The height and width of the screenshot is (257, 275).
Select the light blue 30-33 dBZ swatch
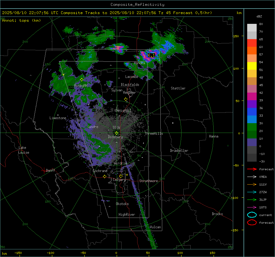(x=252, y=119)
